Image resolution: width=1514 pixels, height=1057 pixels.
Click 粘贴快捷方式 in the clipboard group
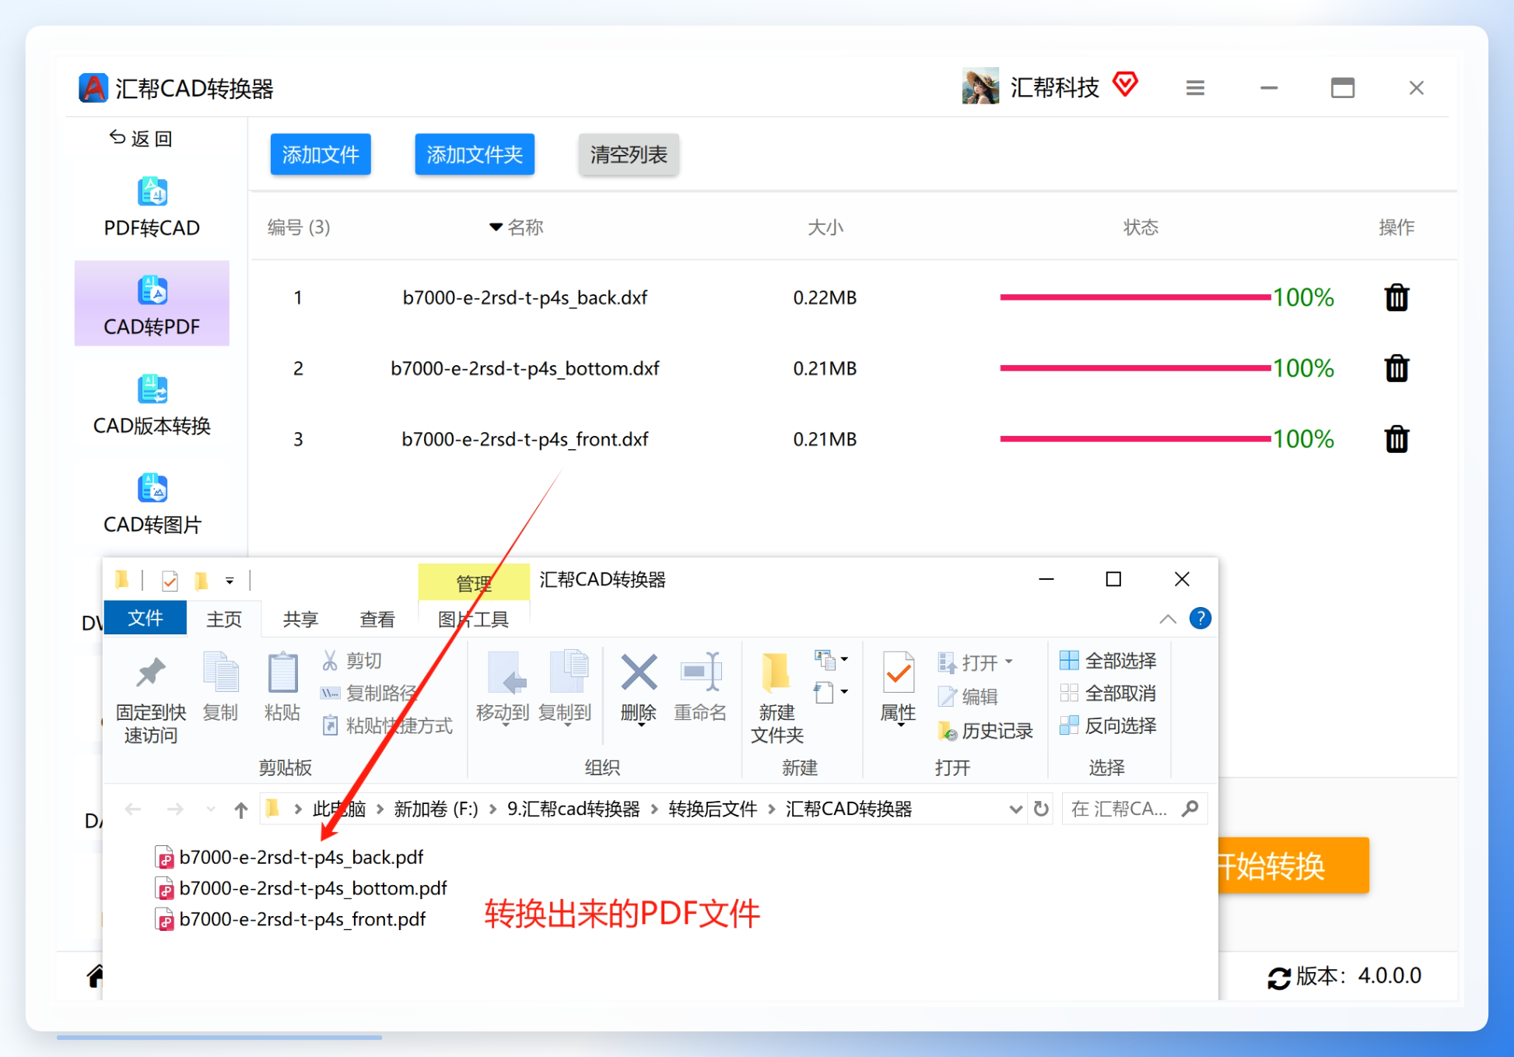point(387,725)
